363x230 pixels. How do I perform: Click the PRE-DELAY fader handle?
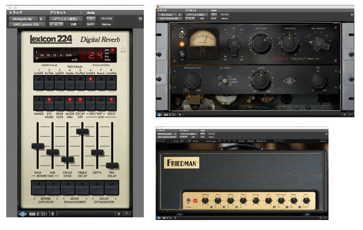pos(112,165)
